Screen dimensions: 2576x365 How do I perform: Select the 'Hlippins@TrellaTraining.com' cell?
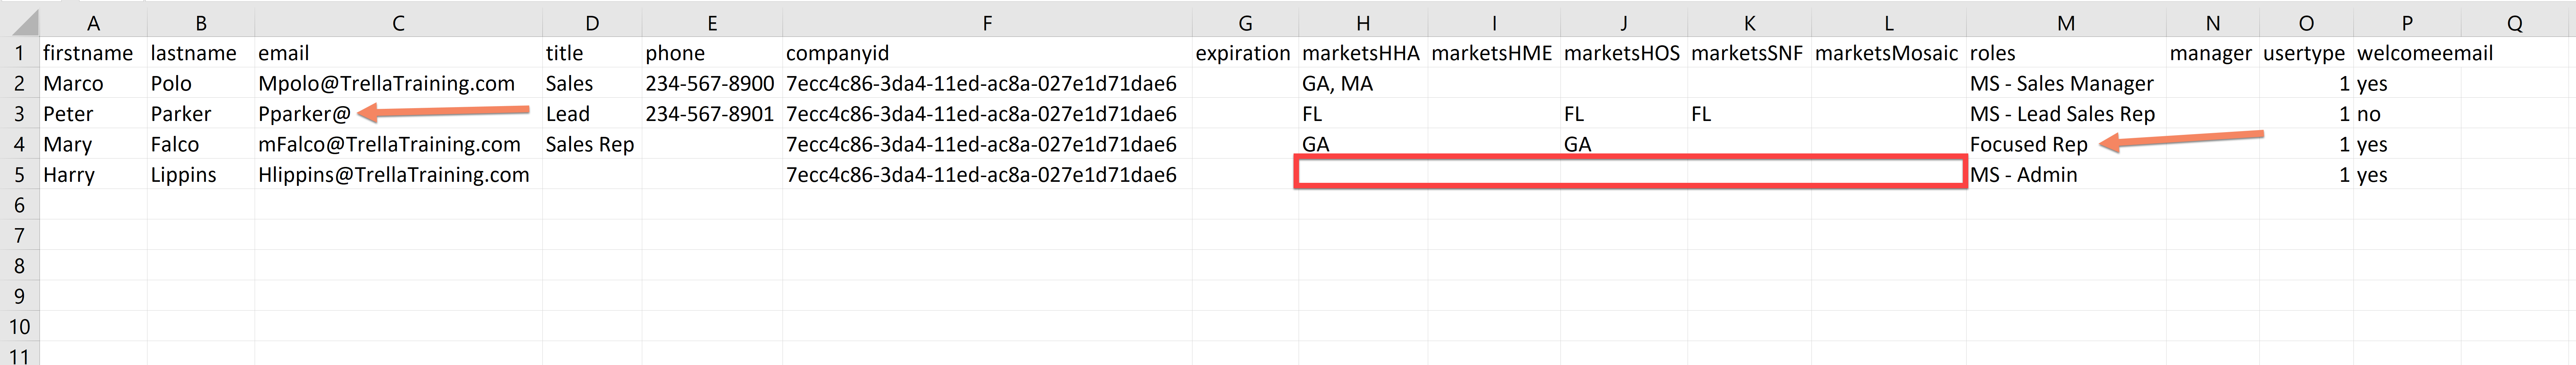tap(398, 175)
